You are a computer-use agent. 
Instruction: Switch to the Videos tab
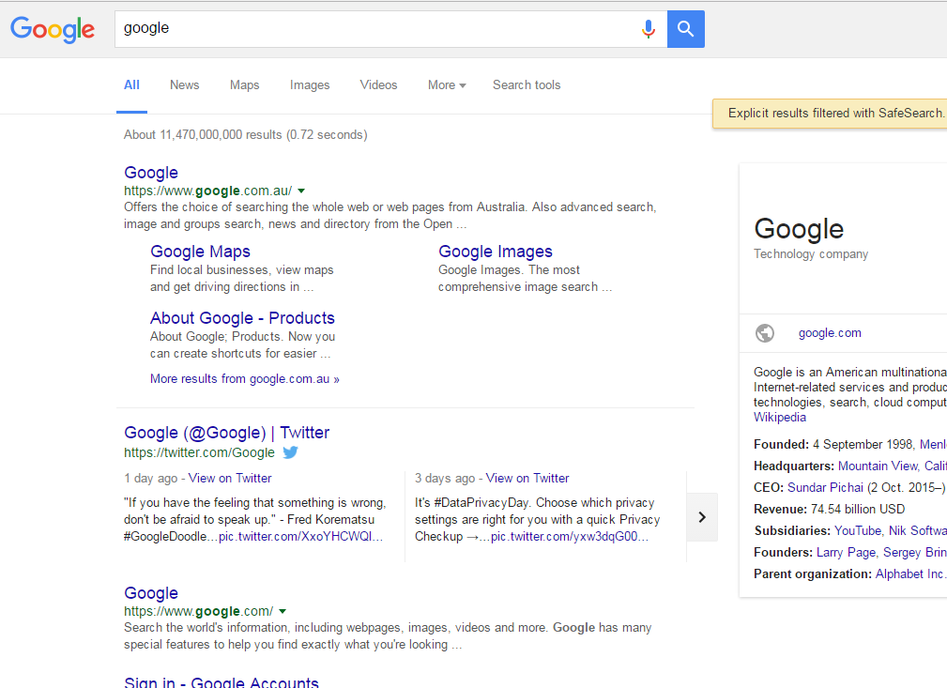pos(378,85)
